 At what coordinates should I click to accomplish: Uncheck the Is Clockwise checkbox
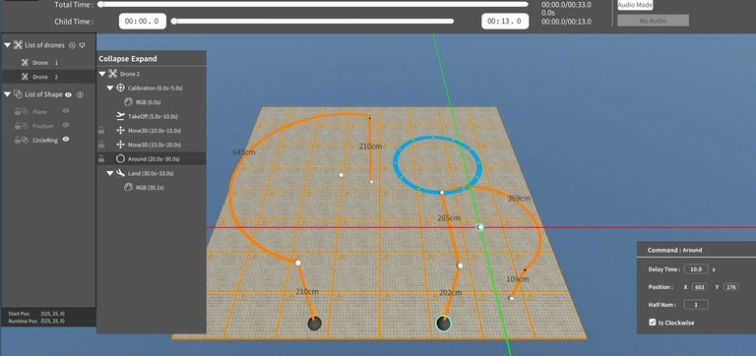pos(653,323)
